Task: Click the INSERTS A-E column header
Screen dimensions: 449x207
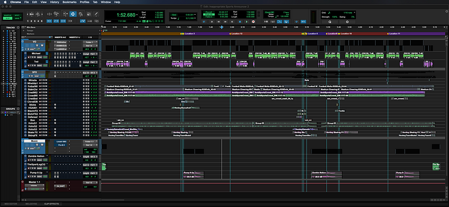Action: point(60,37)
